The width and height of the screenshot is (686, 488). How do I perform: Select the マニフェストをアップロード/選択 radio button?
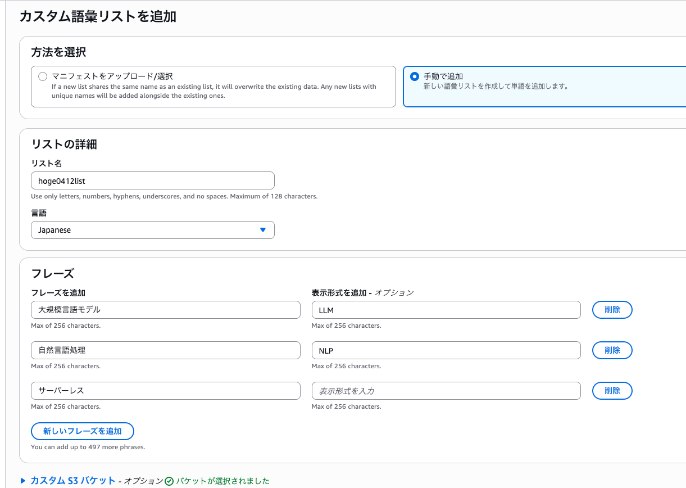tap(43, 76)
